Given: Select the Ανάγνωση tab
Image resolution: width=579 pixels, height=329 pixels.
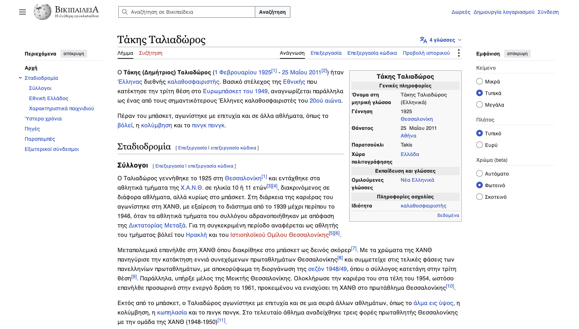Looking at the screenshot, I should coord(292,53).
